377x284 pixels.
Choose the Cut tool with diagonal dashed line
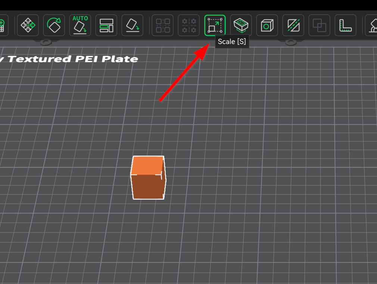[x=293, y=25]
